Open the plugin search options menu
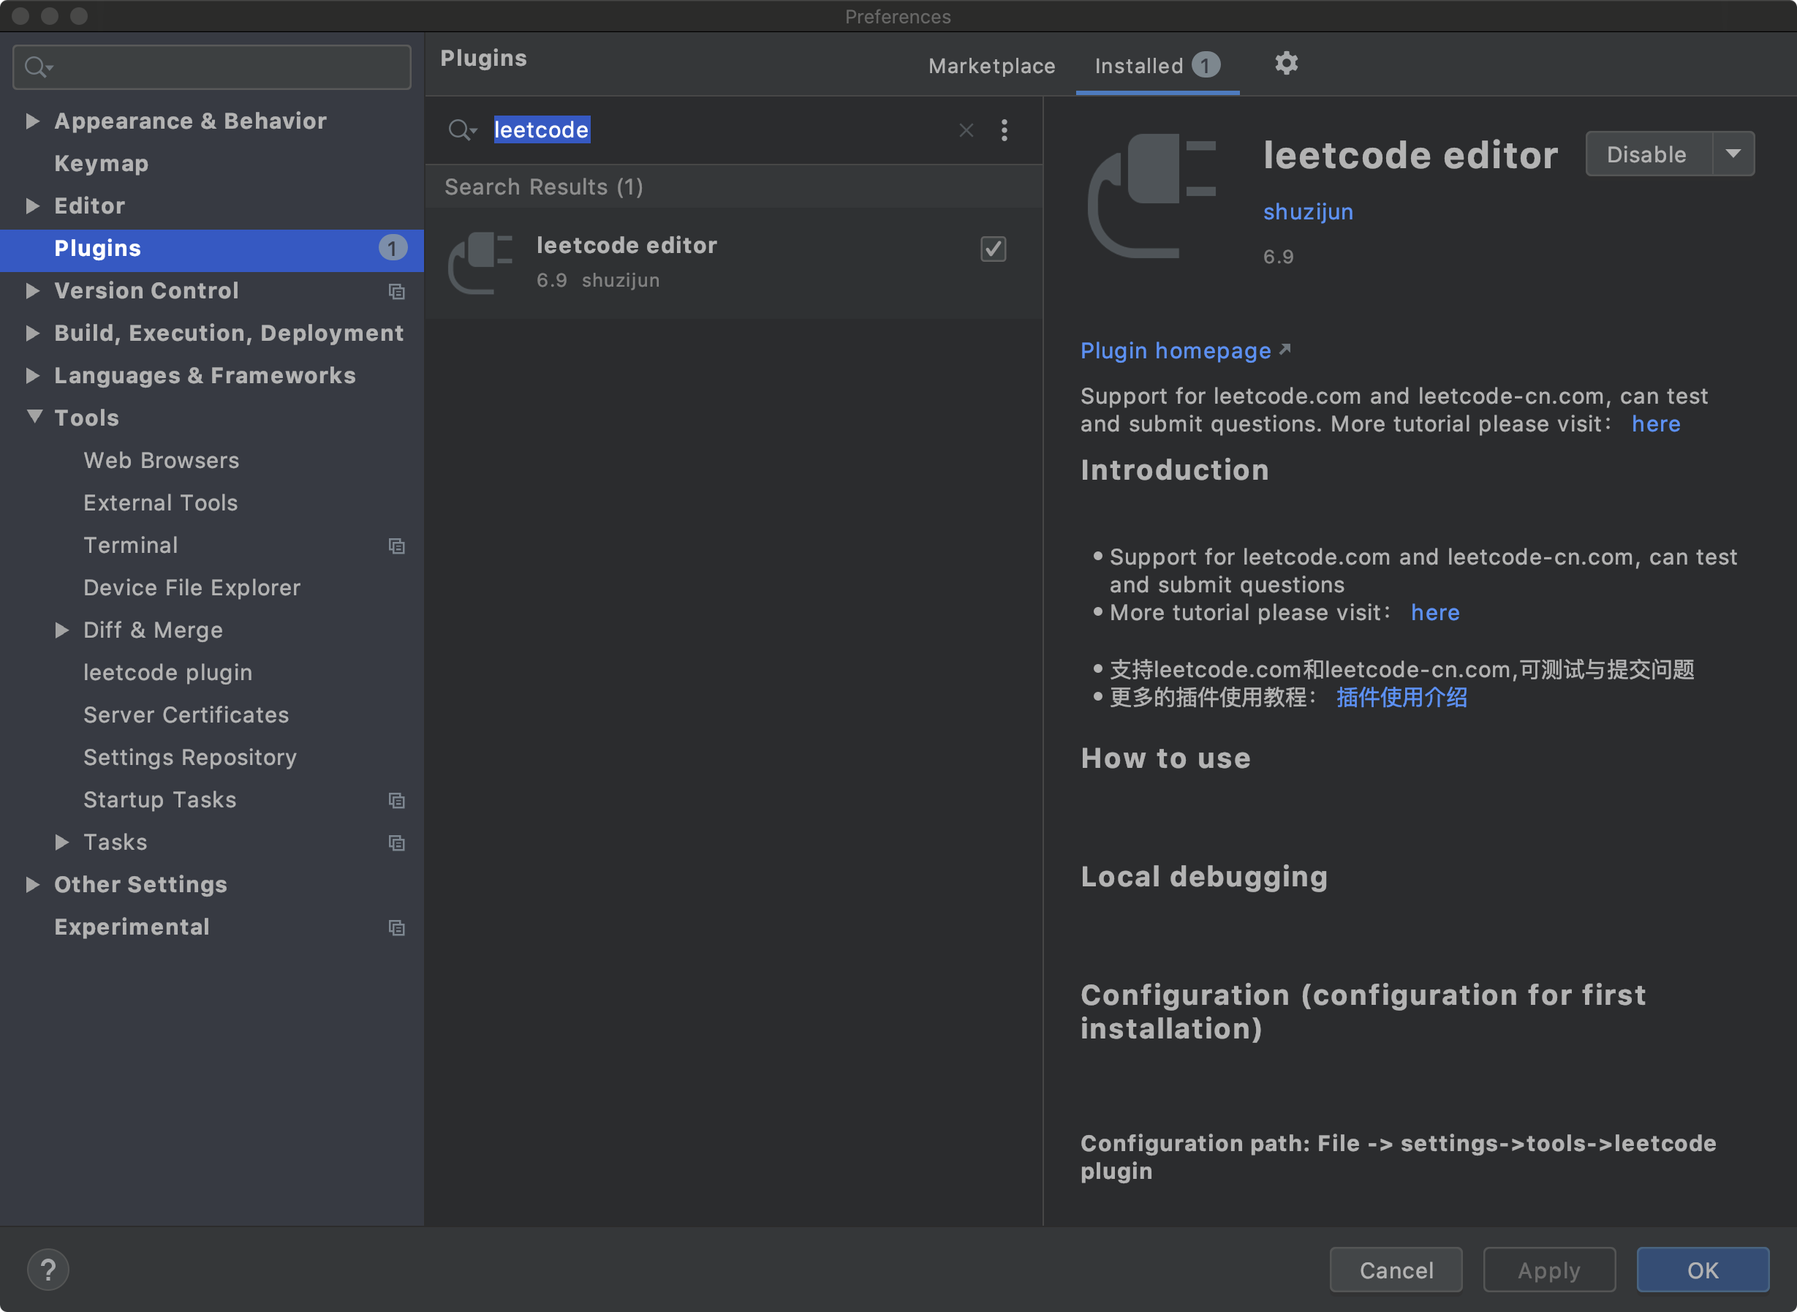 click(1004, 130)
